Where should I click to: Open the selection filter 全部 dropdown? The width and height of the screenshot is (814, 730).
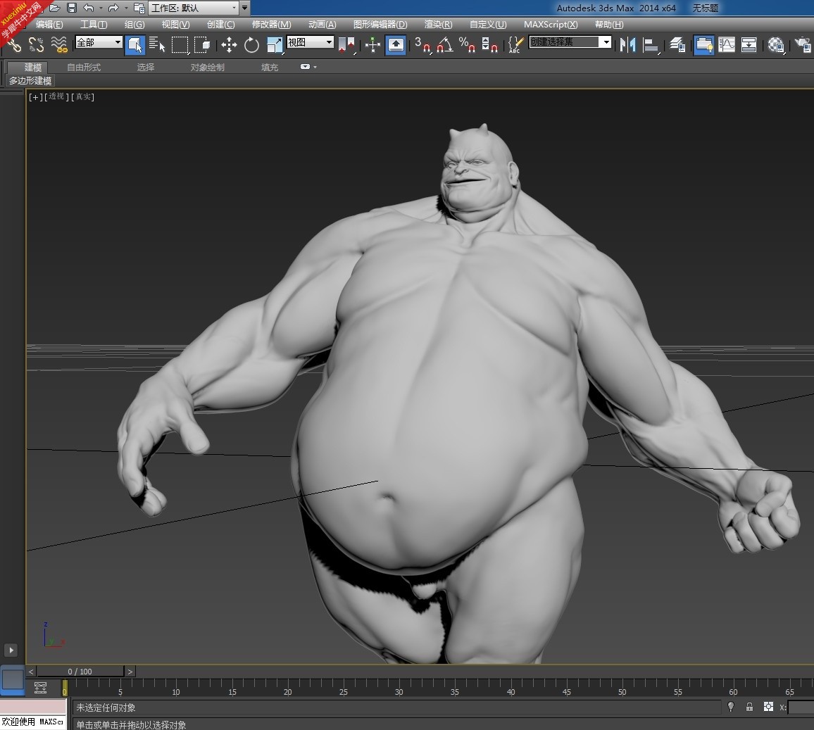[x=99, y=42]
